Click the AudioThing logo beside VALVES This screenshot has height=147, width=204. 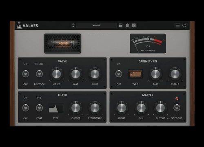(x=19, y=25)
